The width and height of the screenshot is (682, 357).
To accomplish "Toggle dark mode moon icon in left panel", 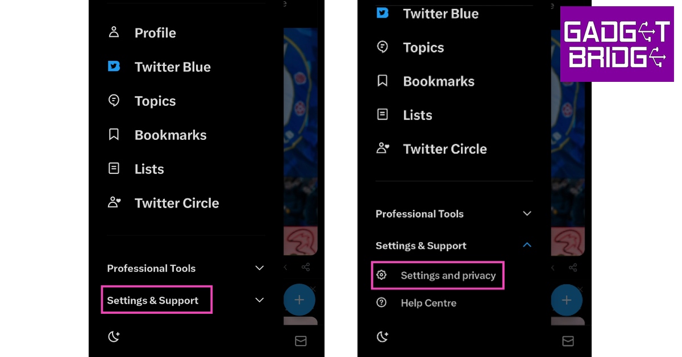I will pos(114,337).
